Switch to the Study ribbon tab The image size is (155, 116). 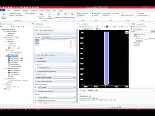pos(54,10)
